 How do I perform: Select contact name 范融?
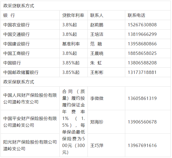click(x=96, y=44)
